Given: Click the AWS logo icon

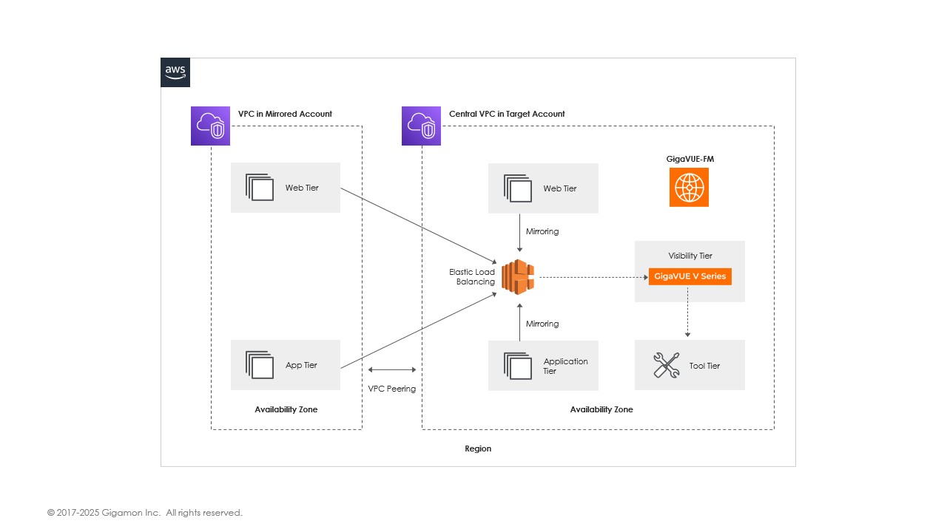Looking at the screenshot, I should click(175, 72).
